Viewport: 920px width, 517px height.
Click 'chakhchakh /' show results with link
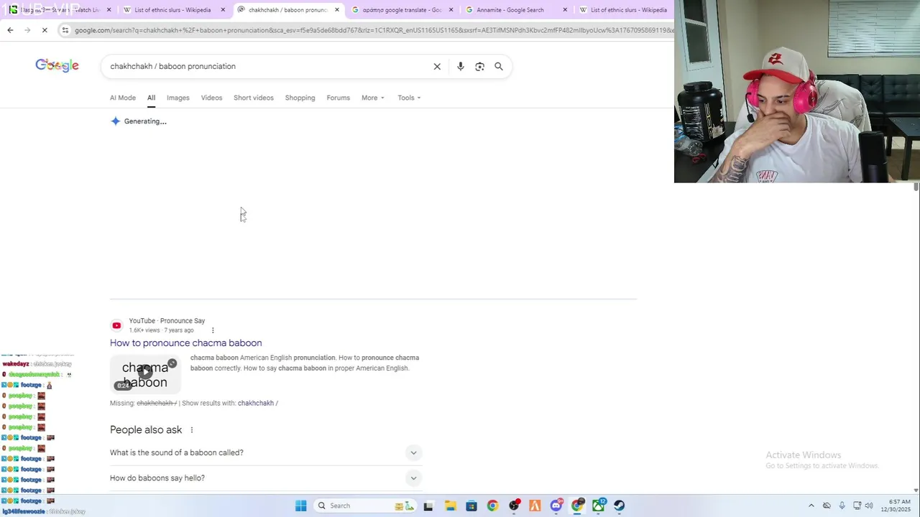258,404
